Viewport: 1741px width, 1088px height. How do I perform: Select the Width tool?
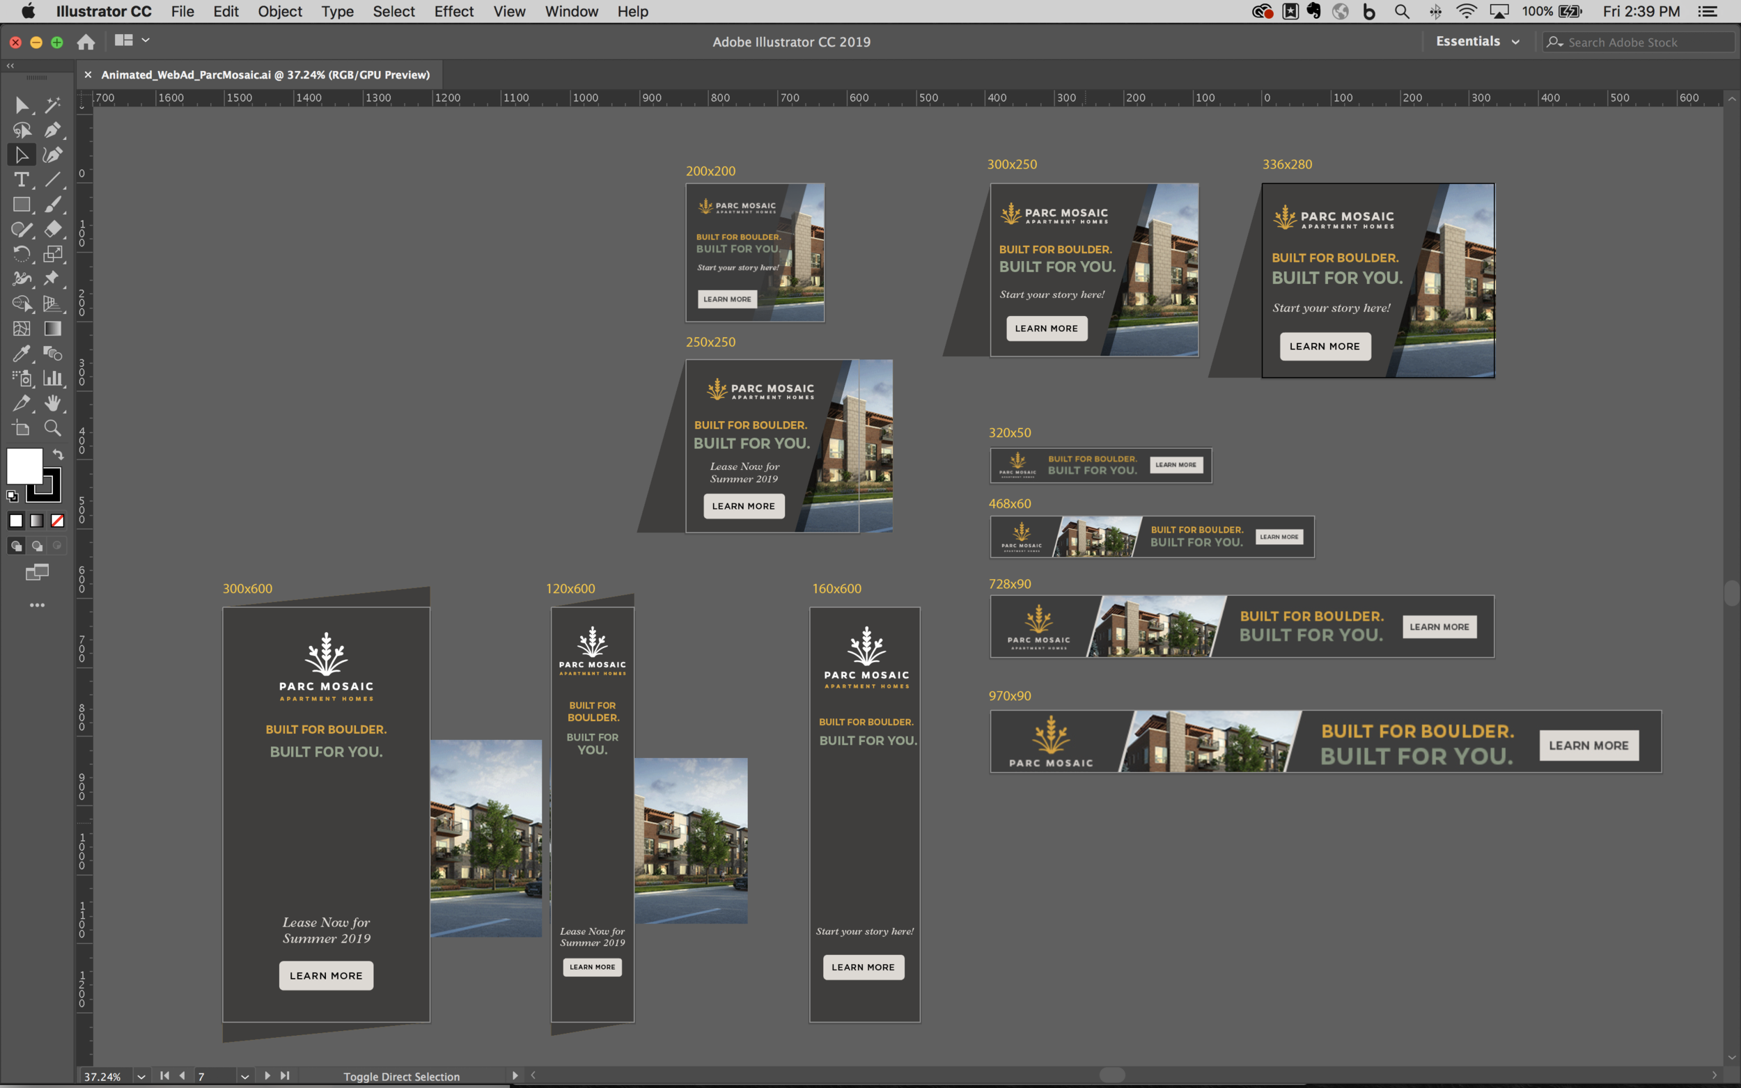coord(22,278)
